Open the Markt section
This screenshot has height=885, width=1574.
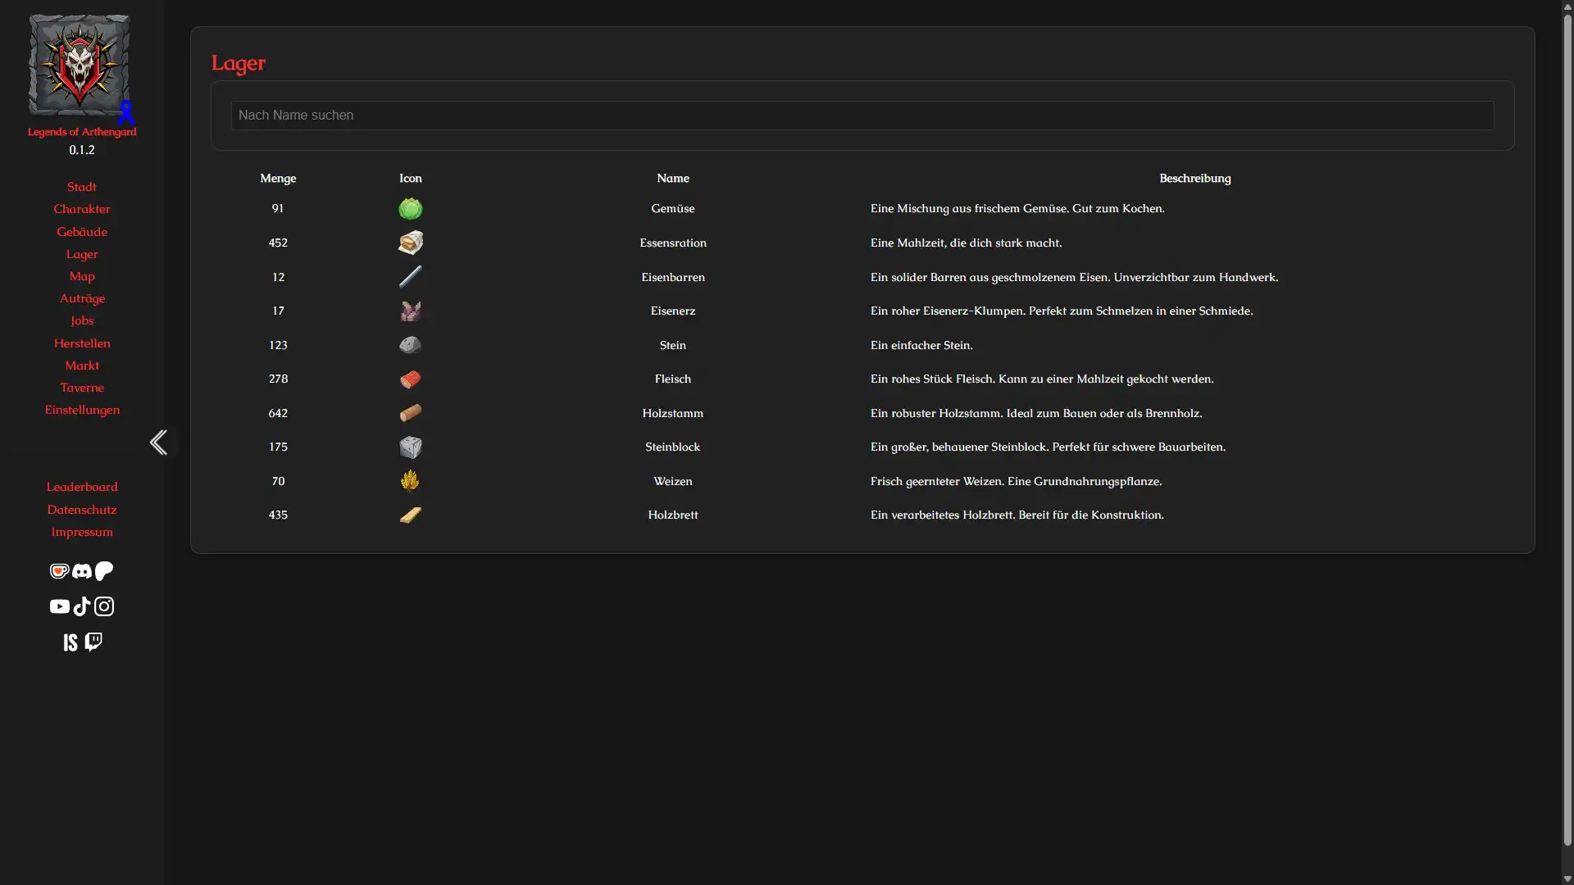point(81,365)
